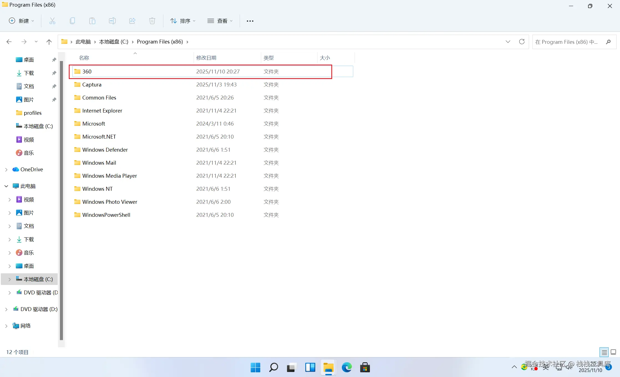620x377 pixels.
Task: Open the three-dots more options menu
Action: (250, 21)
